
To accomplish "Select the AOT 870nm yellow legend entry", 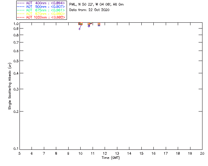I will tap(41, 14).
